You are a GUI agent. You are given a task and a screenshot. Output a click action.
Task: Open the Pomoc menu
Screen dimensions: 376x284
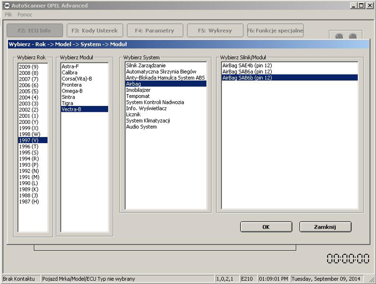coord(25,15)
